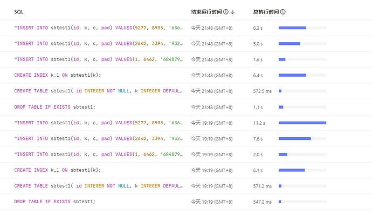Click the progress bar next to 11.2 s

(x=302, y=123)
